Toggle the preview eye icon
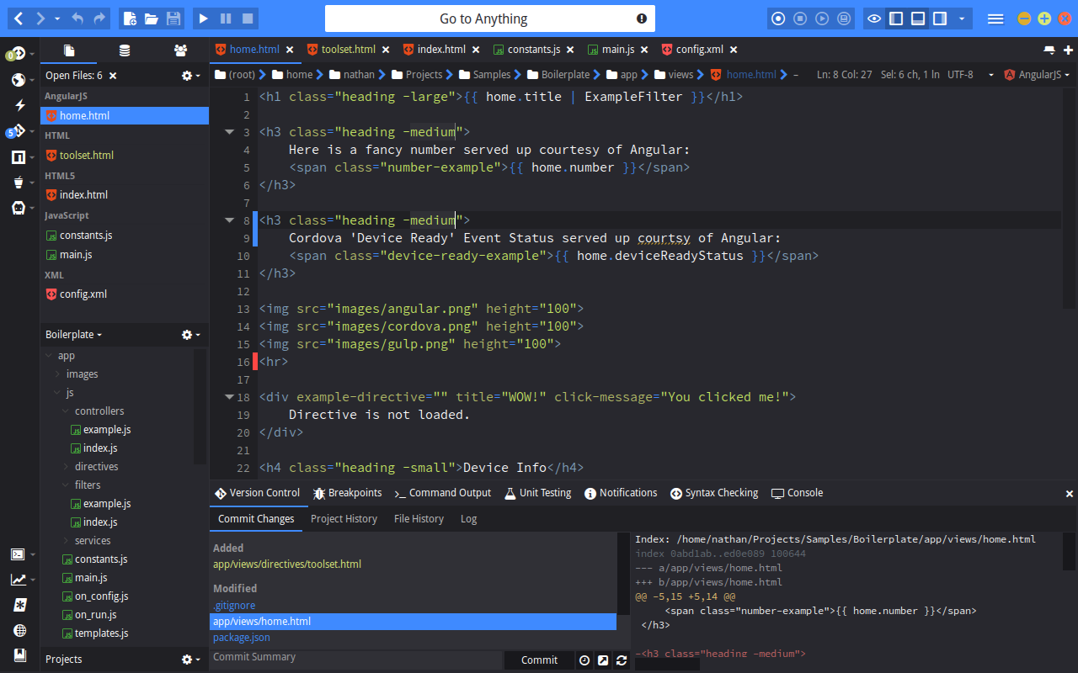1078x673 pixels. pos(873,18)
